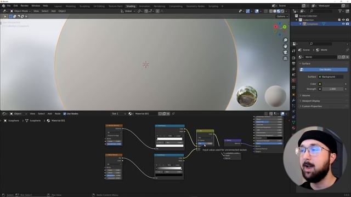Switch to wireframe viewport shading
This screenshot has width=351, height=197.
coord(271,11)
